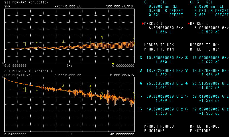Select boxed marker 1 on the S11 SWR trace
The image size is (229, 137).
coord(24,44)
